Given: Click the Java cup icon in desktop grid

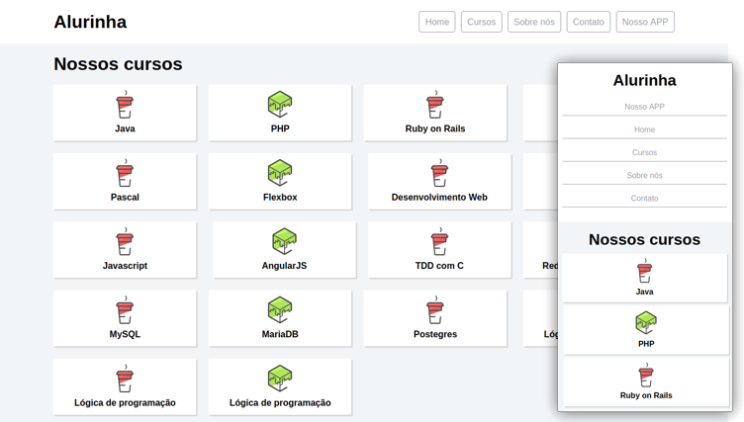Looking at the screenshot, I should [125, 105].
